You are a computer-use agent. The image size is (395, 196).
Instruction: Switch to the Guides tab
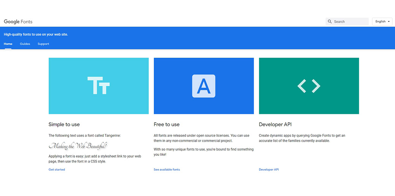pyautogui.click(x=25, y=44)
